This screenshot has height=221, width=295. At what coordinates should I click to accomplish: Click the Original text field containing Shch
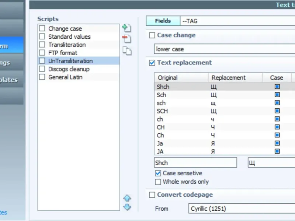pyautogui.click(x=195, y=163)
